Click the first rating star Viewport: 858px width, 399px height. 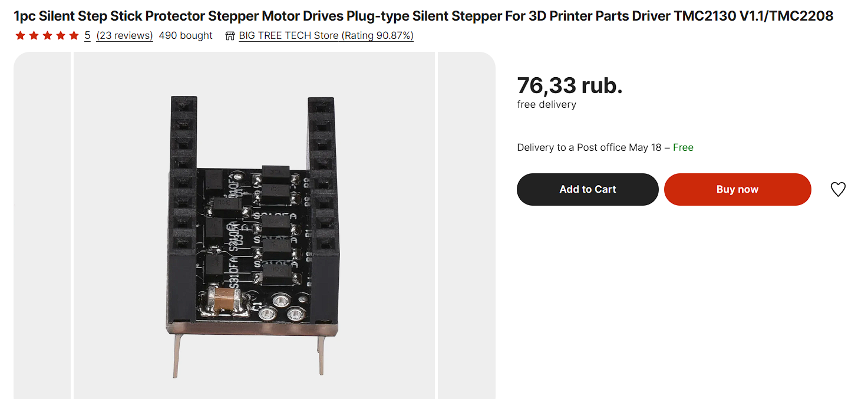point(20,36)
